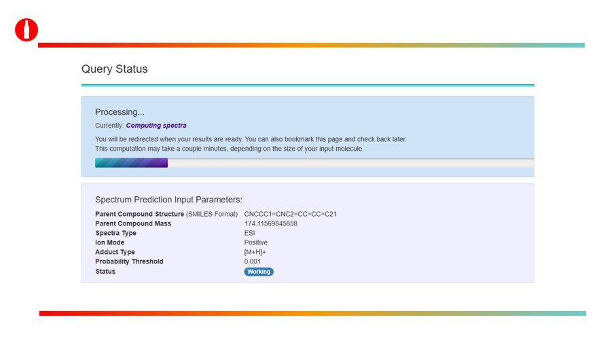Click the [M+H]+ adduct type value
The height and width of the screenshot is (347, 599).
coord(255,252)
